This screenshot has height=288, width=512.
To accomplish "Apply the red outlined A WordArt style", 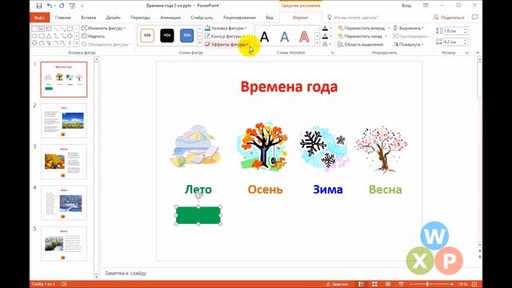I will 304,37.
